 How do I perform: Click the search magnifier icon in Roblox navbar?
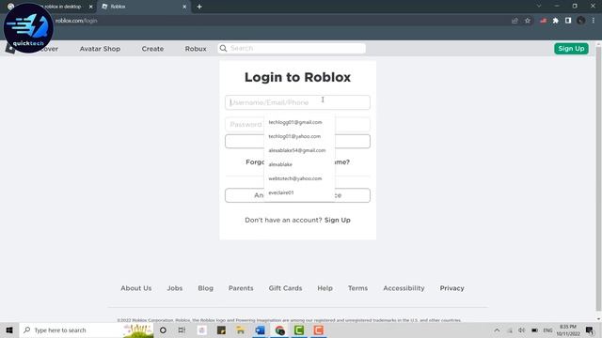pyautogui.click(x=223, y=48)
